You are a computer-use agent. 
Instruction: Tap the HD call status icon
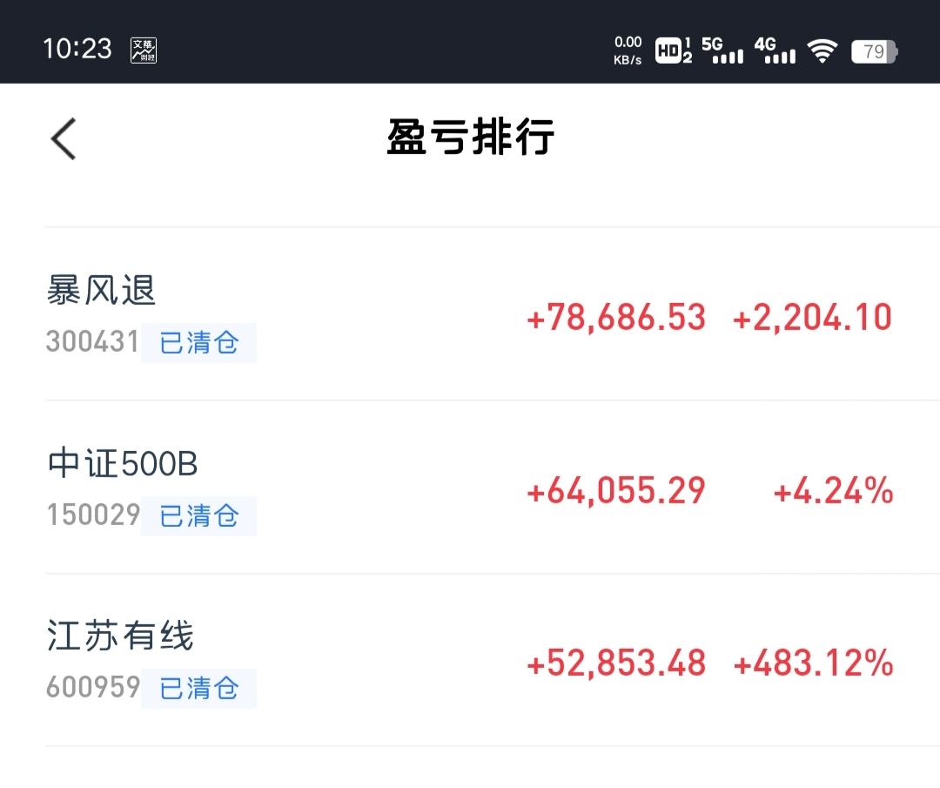point(673,51)
